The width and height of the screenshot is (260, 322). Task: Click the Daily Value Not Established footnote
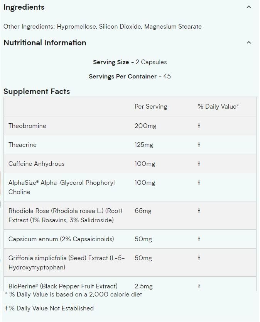pyautogui.click(x=49, y=308)
